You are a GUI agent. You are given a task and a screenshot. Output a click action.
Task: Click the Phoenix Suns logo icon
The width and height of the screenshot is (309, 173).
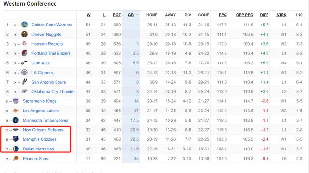pos(15,158)
